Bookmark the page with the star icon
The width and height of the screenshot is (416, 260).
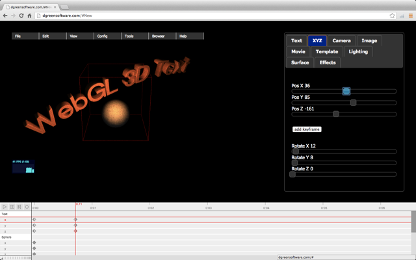[x=393, y=15]
